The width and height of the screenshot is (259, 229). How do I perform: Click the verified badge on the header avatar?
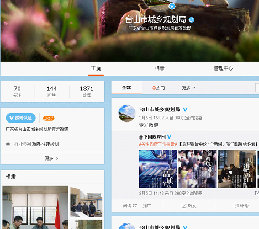pos(172,7)
